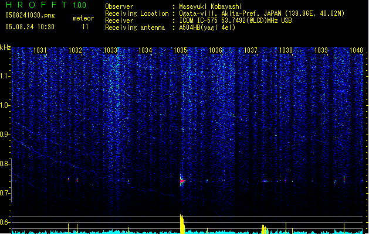Click the Ogata-vill. Akita-Pref. JAPAN location text
Viewport: 369px width, 234px height.
[262, 13]
